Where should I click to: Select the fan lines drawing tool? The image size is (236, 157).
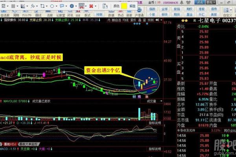(x=23, y=6)
